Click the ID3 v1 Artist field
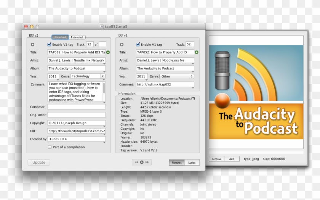 [x=165, y=60]
